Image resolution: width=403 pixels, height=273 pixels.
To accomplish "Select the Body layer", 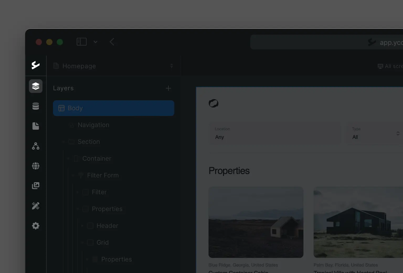I will (x=114, y=108).
